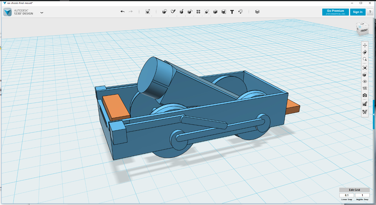Expand the 123D Design application menu arrow
The height and width of the screenshot is (205, 376).
point(42,13)
